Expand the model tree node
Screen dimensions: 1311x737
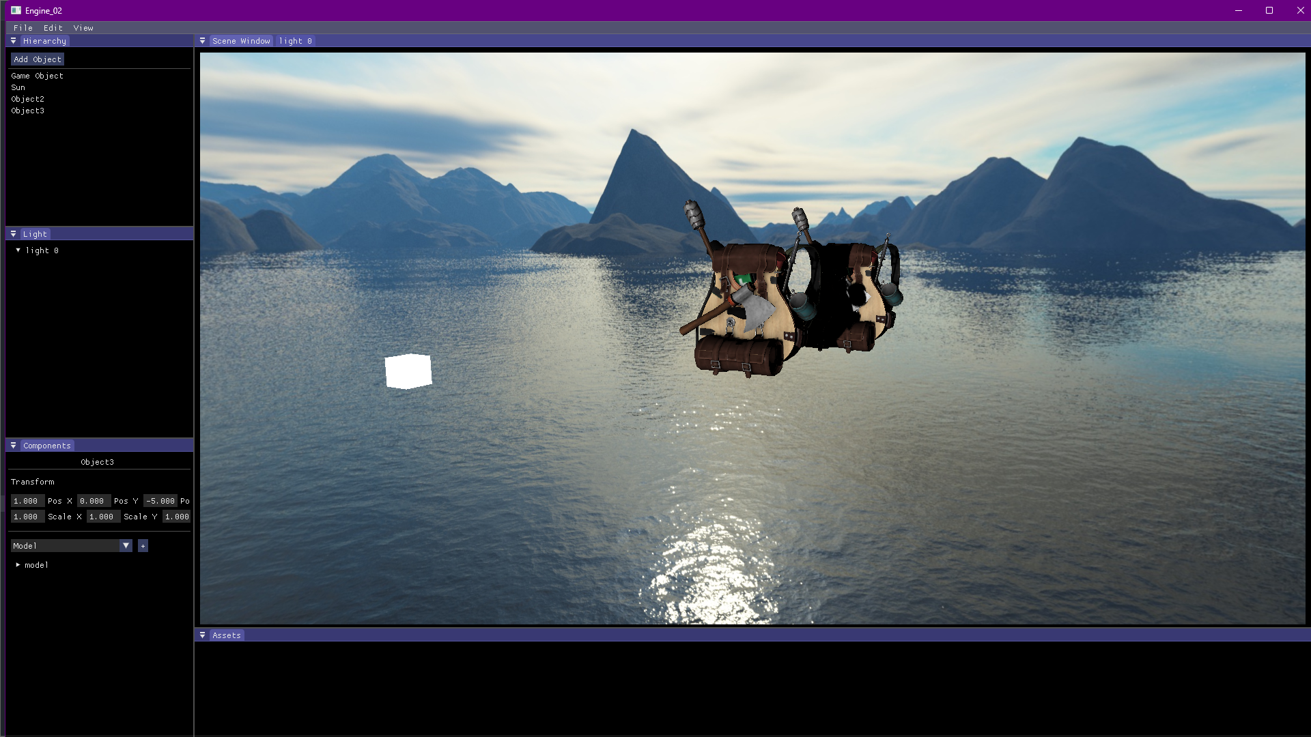(18, 565)
